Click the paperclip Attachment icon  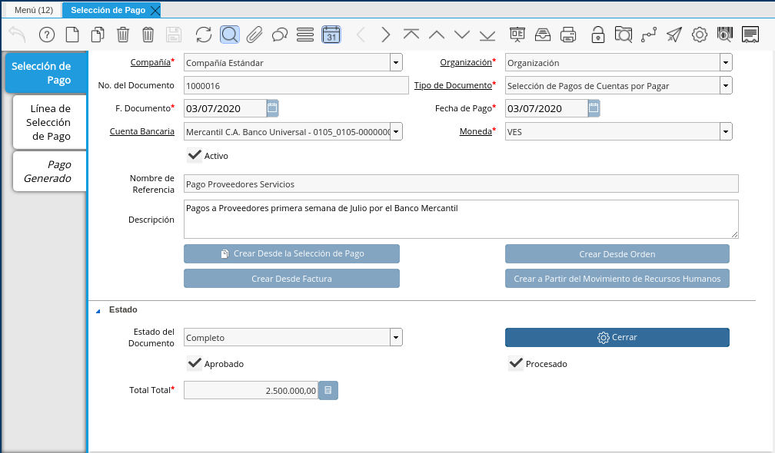pyautogui.click(x=254, y=35)
